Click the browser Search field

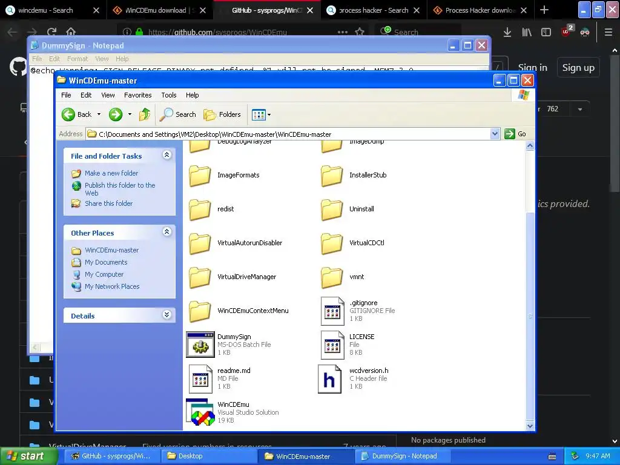pyautogui.click(x=417, y=32)
